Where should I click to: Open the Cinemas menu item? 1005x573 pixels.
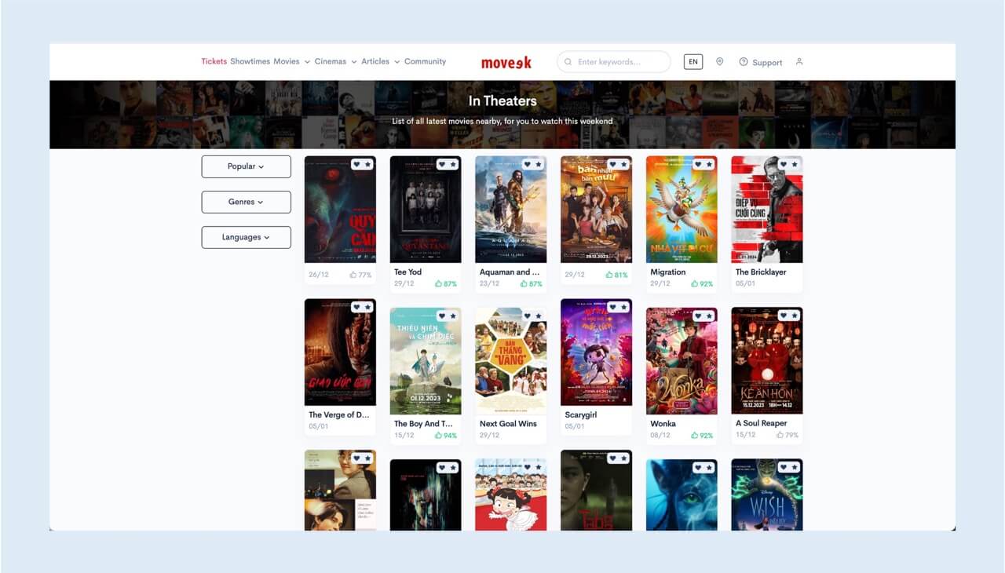point(331,61)
